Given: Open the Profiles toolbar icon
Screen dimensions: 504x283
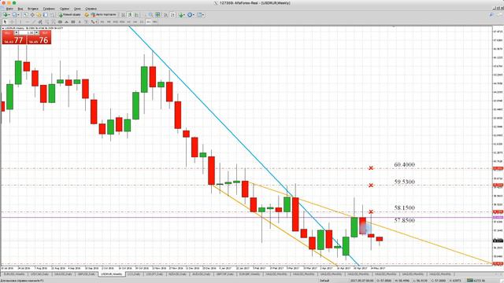Looking at the screenshot, I should (14, 15).
